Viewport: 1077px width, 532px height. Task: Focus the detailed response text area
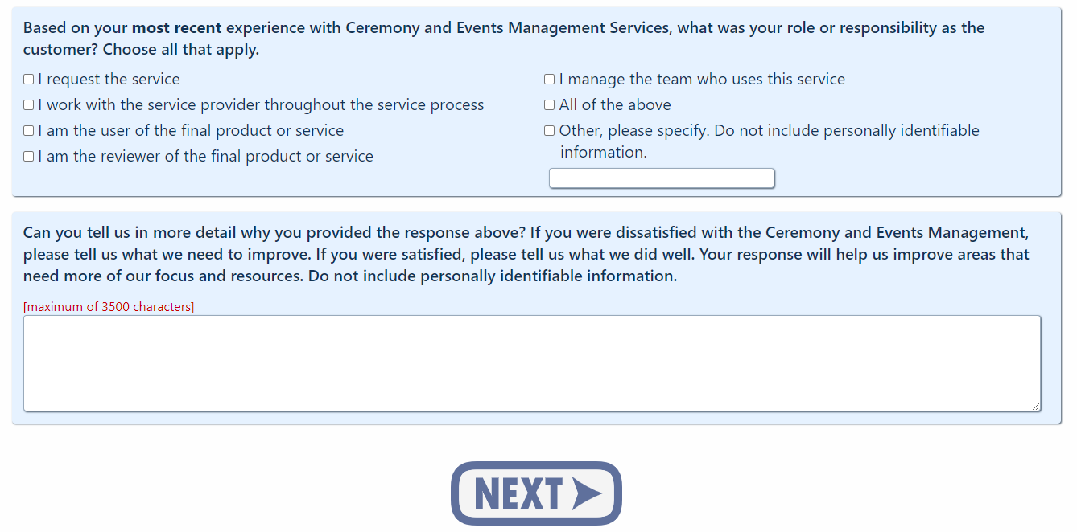tap(531, 363)
